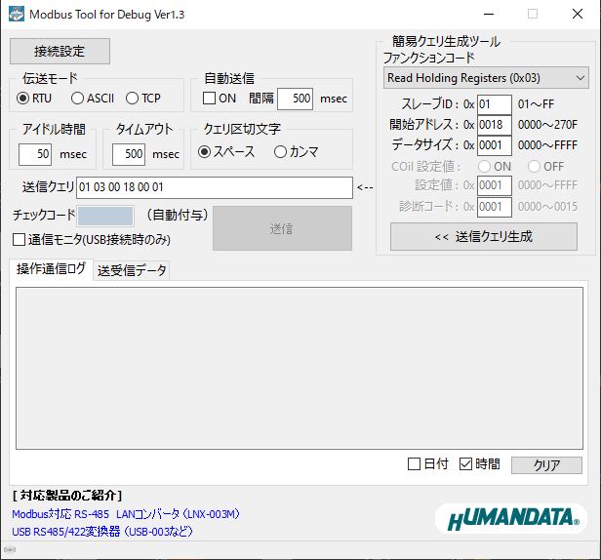The height and width of the screenshot is (560, 601).
Task: Click the 送信クエリ生成 button
Action: (484, 236)
